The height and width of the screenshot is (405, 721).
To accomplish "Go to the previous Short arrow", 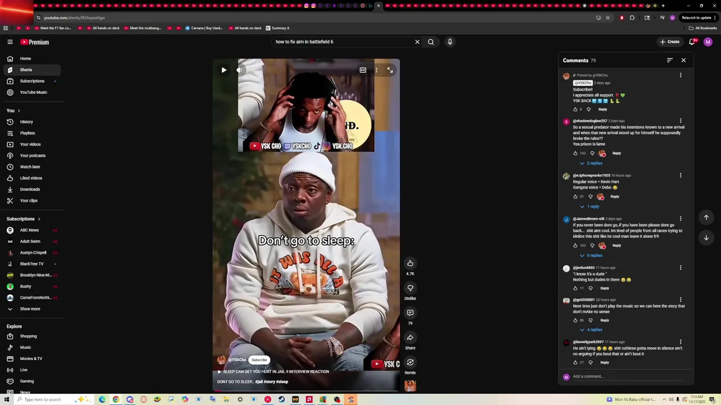I will coord(706,217).
